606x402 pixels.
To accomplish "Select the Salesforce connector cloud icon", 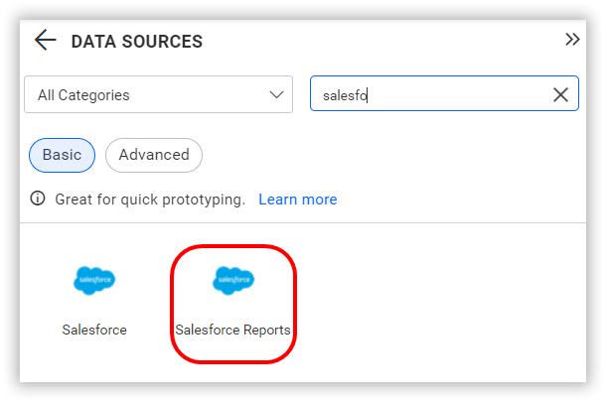I will click(94, 281).
